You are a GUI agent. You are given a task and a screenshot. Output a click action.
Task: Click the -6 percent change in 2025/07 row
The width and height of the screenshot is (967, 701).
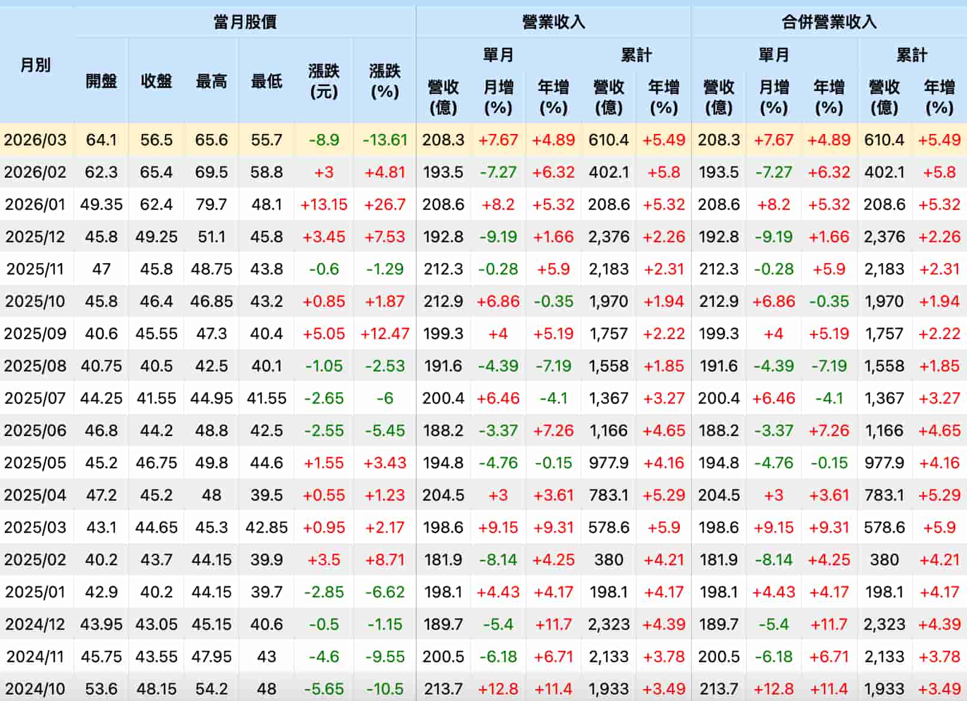coord(385,398)
